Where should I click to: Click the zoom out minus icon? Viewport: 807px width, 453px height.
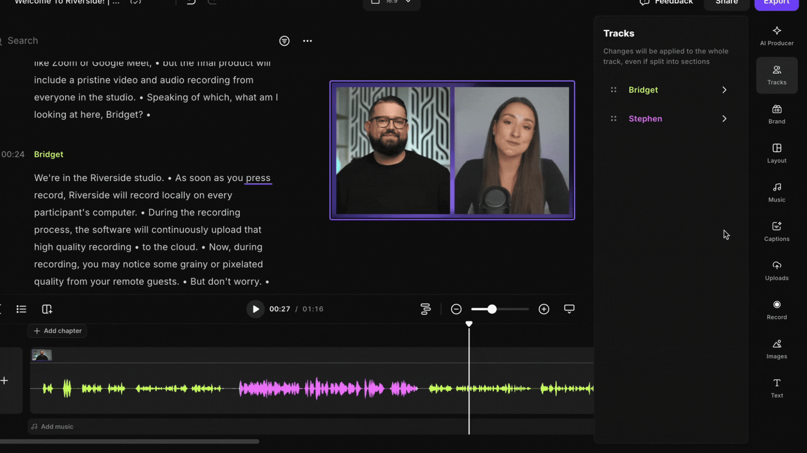point(456,309)
